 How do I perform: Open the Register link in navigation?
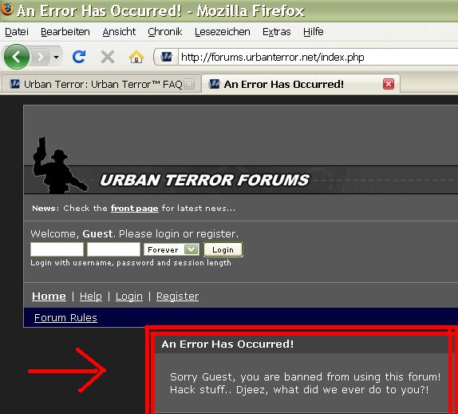(x=177, y=296)
